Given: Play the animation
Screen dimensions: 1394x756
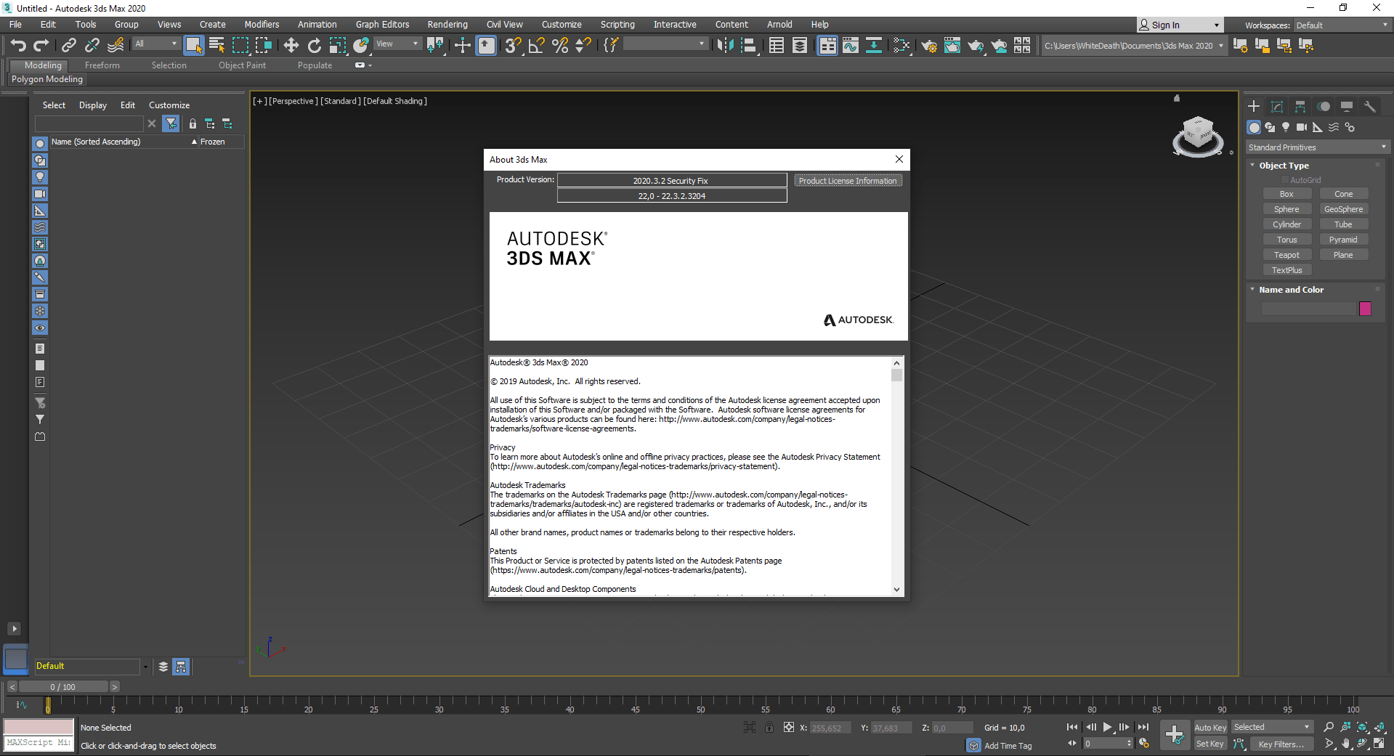Looking at the screenshot, I should 1107,727.
